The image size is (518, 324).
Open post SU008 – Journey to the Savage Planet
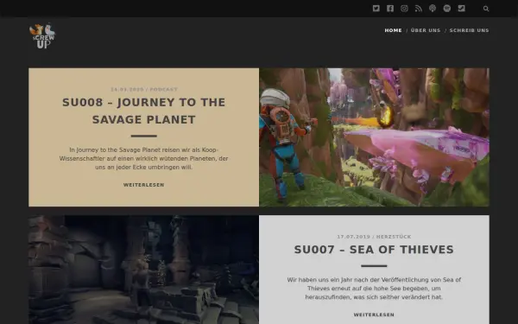(143, 111)
